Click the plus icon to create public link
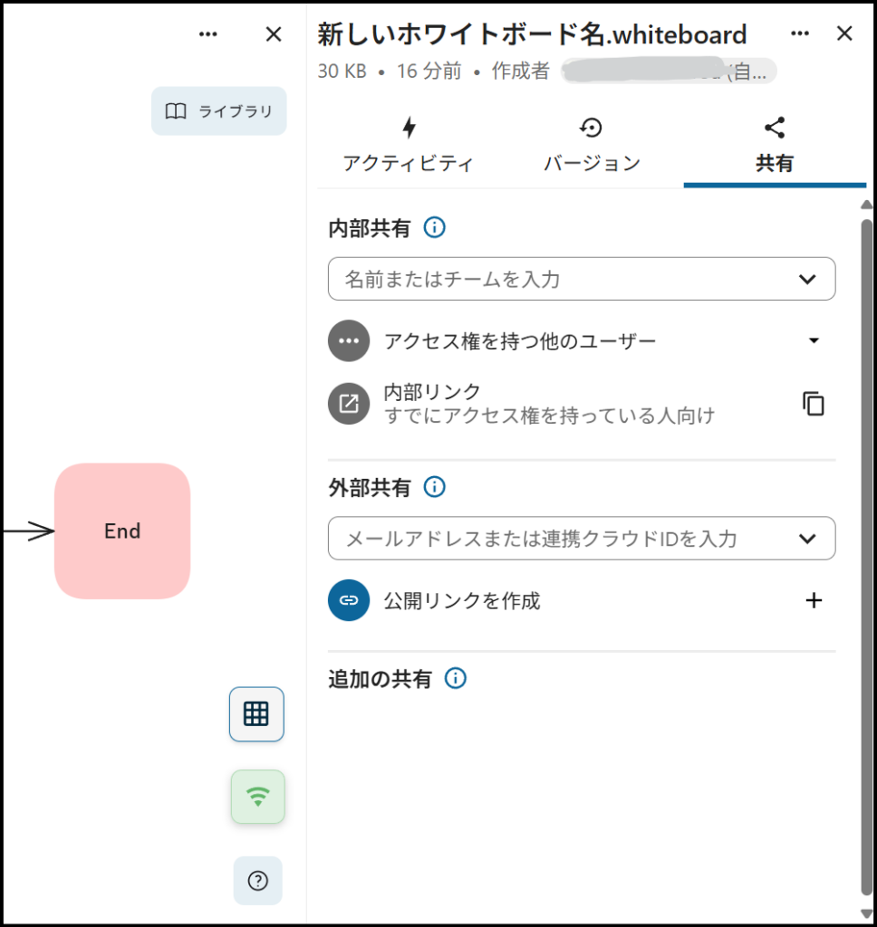The width and height of the screenshot is (877, 927). click(x=814, y=600)
